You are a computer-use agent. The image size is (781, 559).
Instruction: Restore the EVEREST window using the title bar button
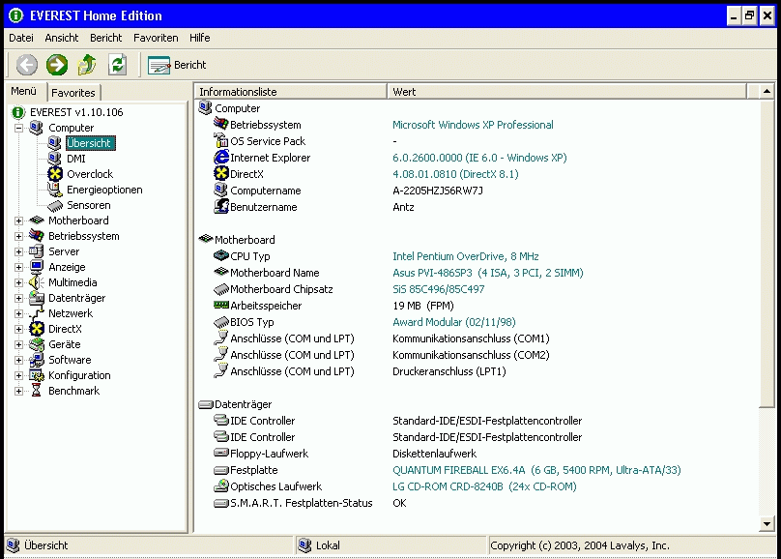point(750,15)
